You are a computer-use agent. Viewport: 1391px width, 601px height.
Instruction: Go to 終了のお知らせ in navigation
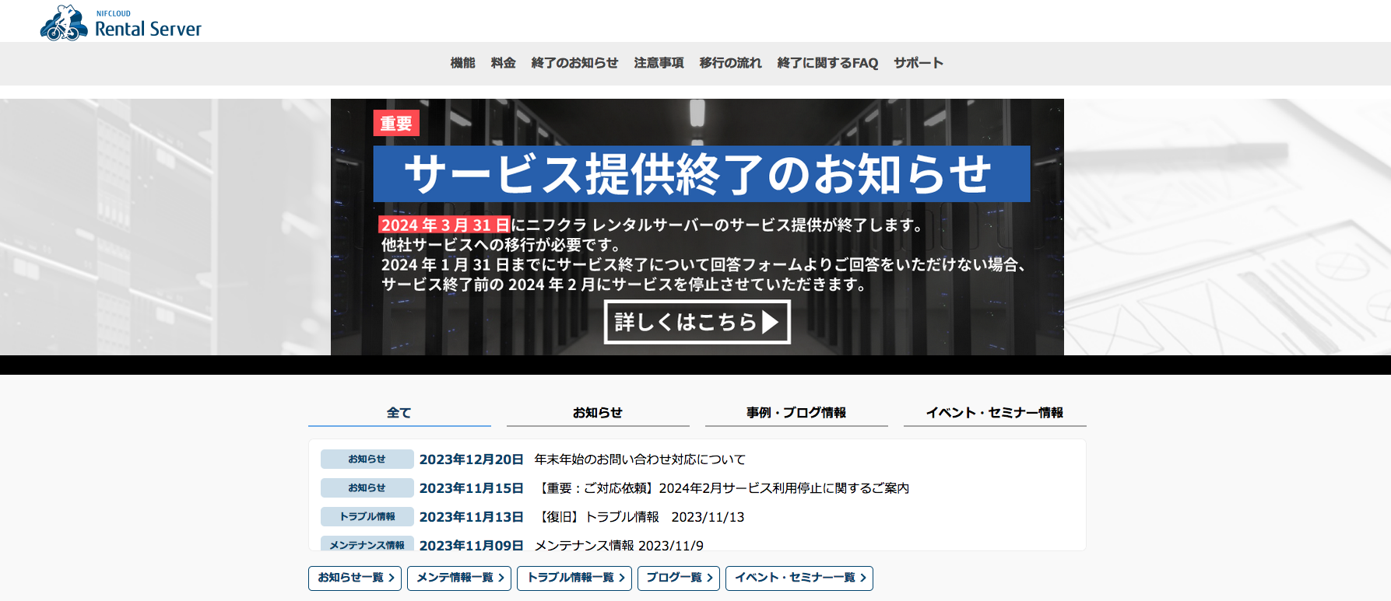click(x=574, y=63)
